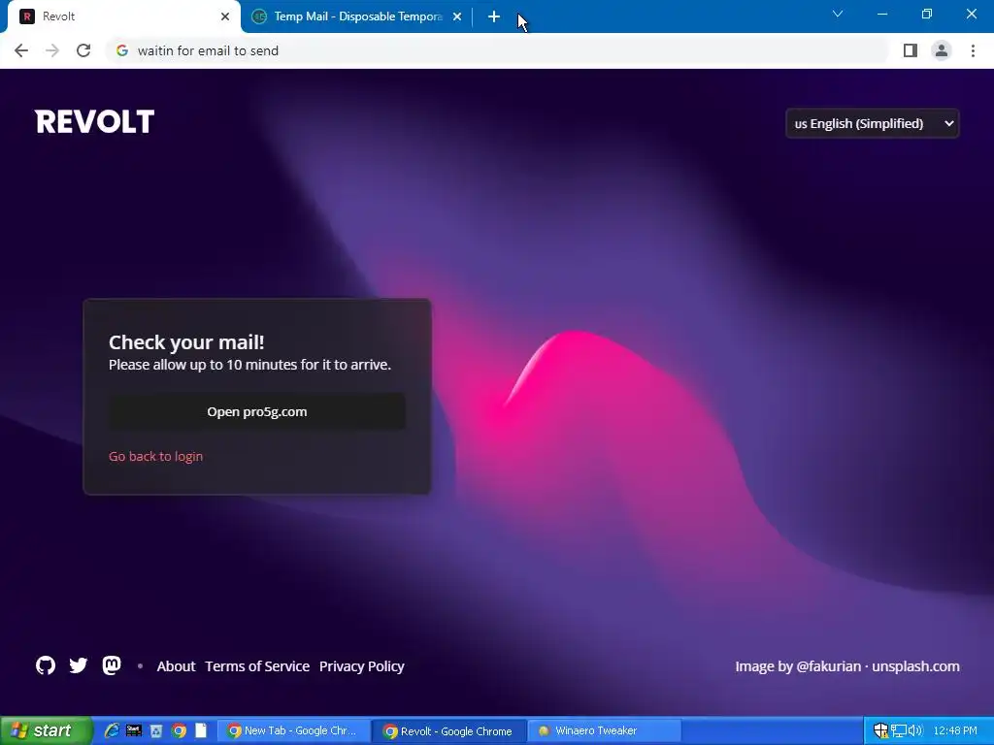Open a new browser tab with plus
Screen dimensions: 994x745
click(494, 16)
